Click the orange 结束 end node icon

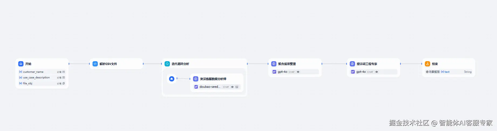pyautogui.click(x=428, y=64)
